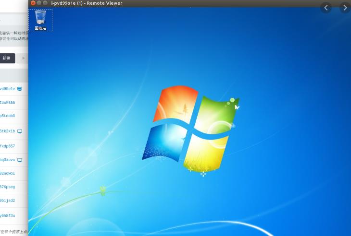This screenshot has height=236, width=351.
Task: Click the 新建 (New) button in background window
Action: [x=7, y=58]
